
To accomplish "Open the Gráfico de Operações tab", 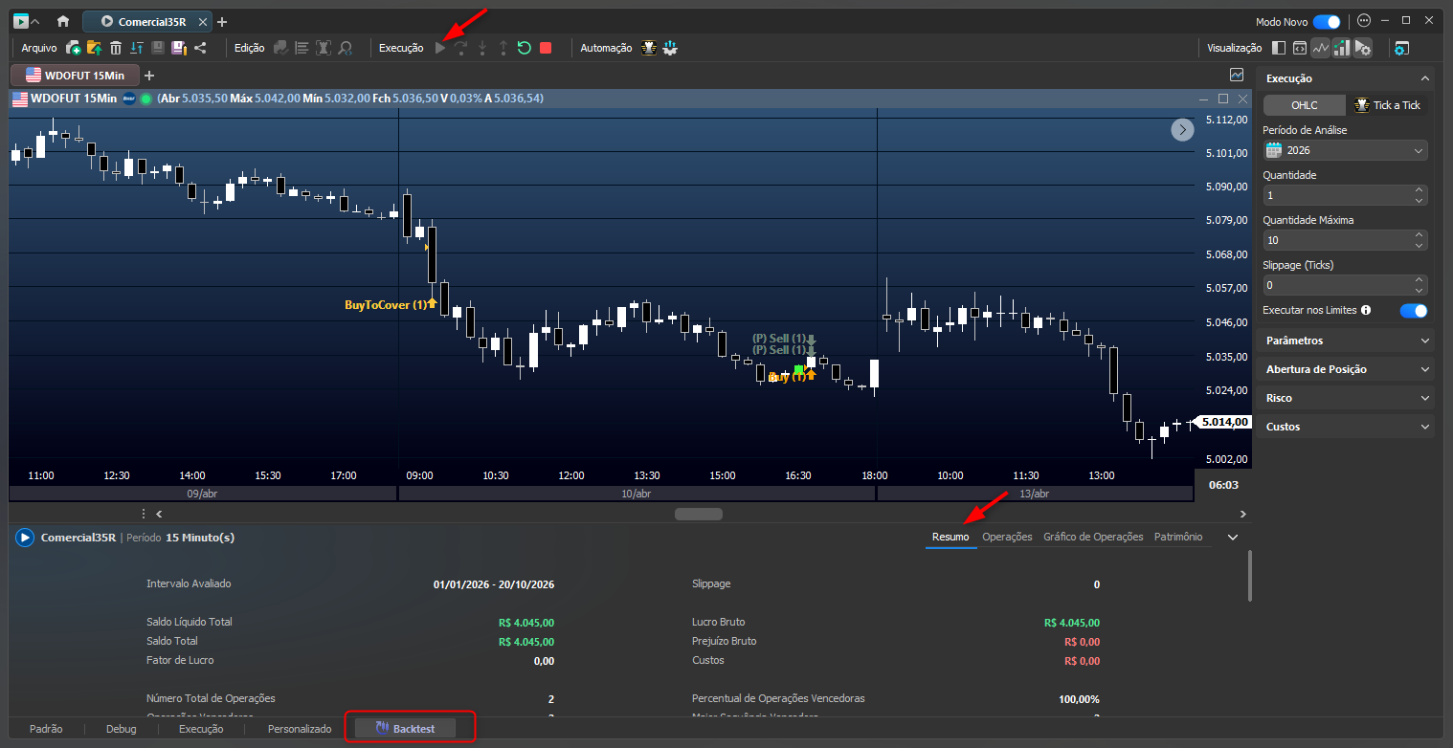I will 1093,538.
